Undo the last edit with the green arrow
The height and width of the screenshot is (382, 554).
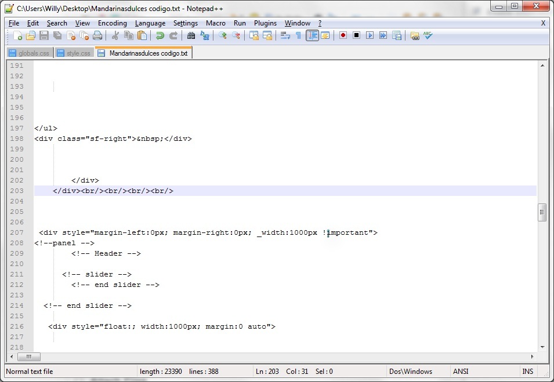click(160, 35)
